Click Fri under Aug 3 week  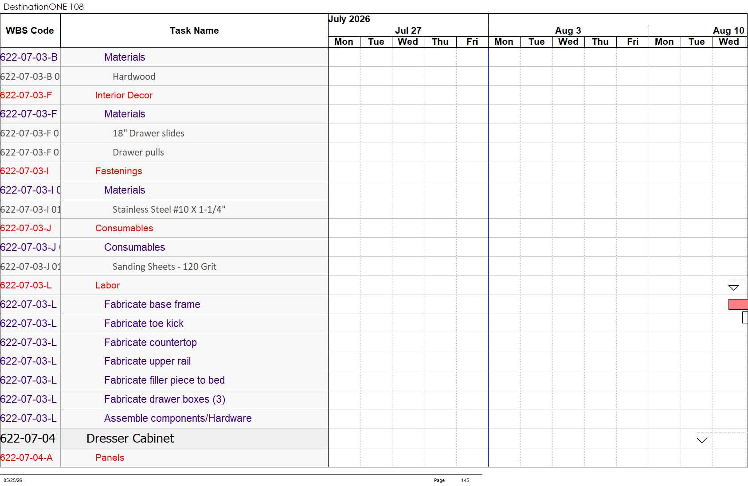click(x=633, y=42)
